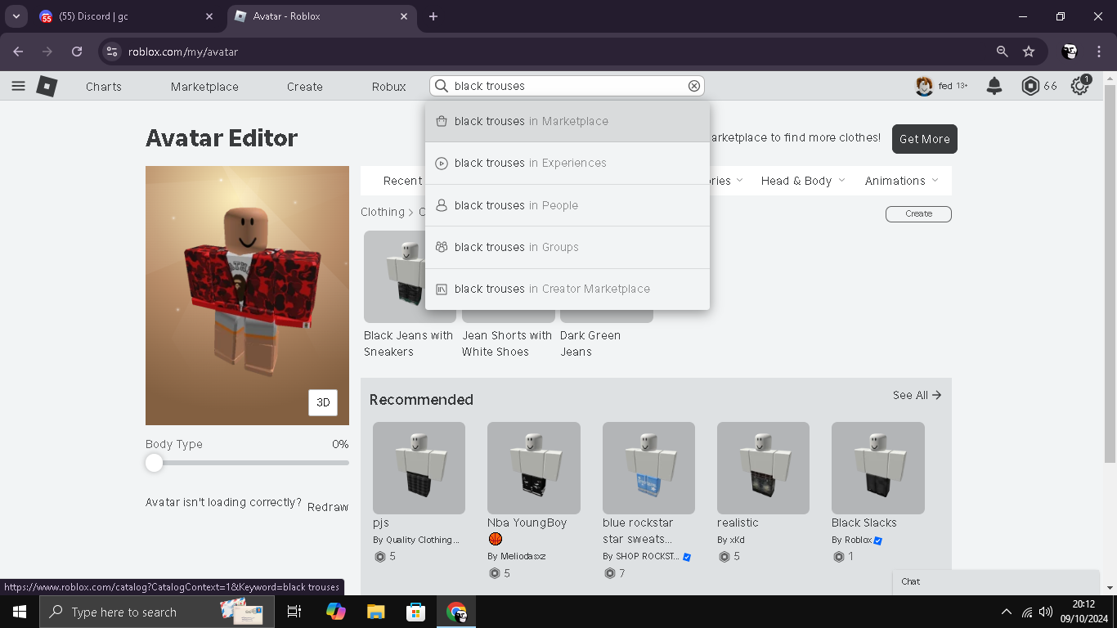Click the Windows taskbar search box

pyautogui.click(x=158, y=612)
